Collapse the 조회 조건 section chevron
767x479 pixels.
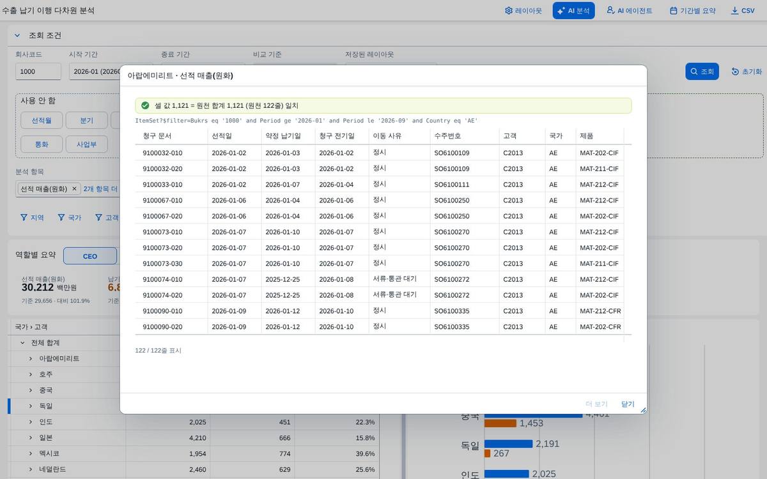click(x=17, y=36)
